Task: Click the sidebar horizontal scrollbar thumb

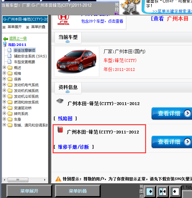Action: pyautogui.click(x=18, y=180)
